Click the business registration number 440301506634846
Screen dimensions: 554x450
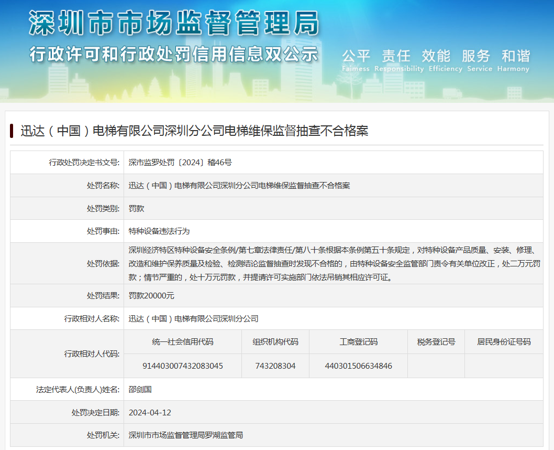(x=358, y=366)
